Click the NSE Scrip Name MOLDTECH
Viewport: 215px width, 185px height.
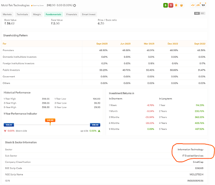[196, 175]
